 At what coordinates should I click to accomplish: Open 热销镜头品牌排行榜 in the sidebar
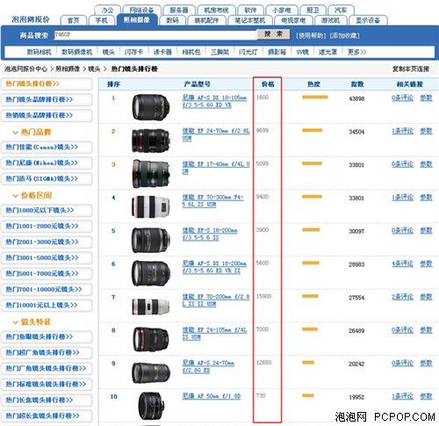[47, 115]
